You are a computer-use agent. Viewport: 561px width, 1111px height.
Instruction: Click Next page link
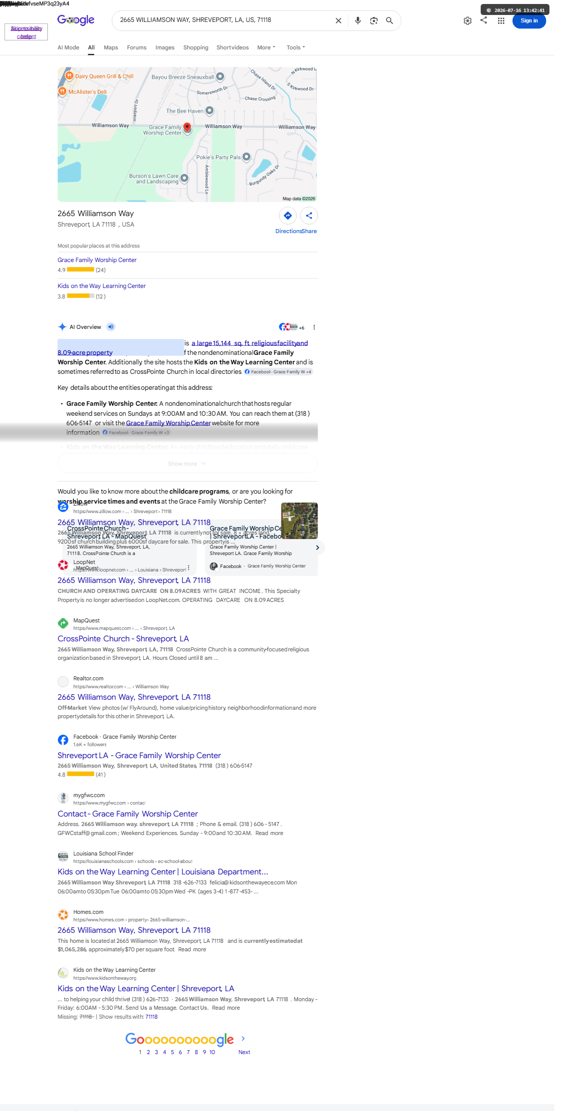(x=244, y=1052)
